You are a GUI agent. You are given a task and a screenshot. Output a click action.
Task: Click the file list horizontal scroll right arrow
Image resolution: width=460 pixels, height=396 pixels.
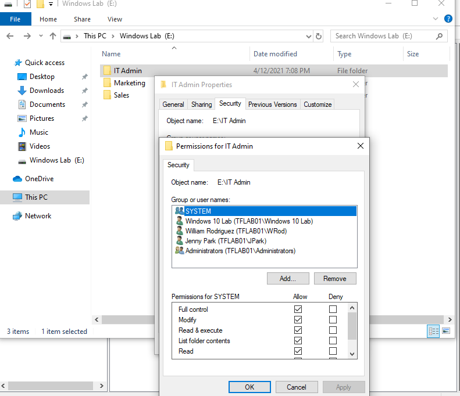click(x=450, y=319)
